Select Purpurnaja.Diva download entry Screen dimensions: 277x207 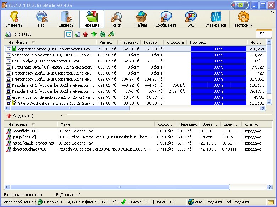tap(135, 67)
